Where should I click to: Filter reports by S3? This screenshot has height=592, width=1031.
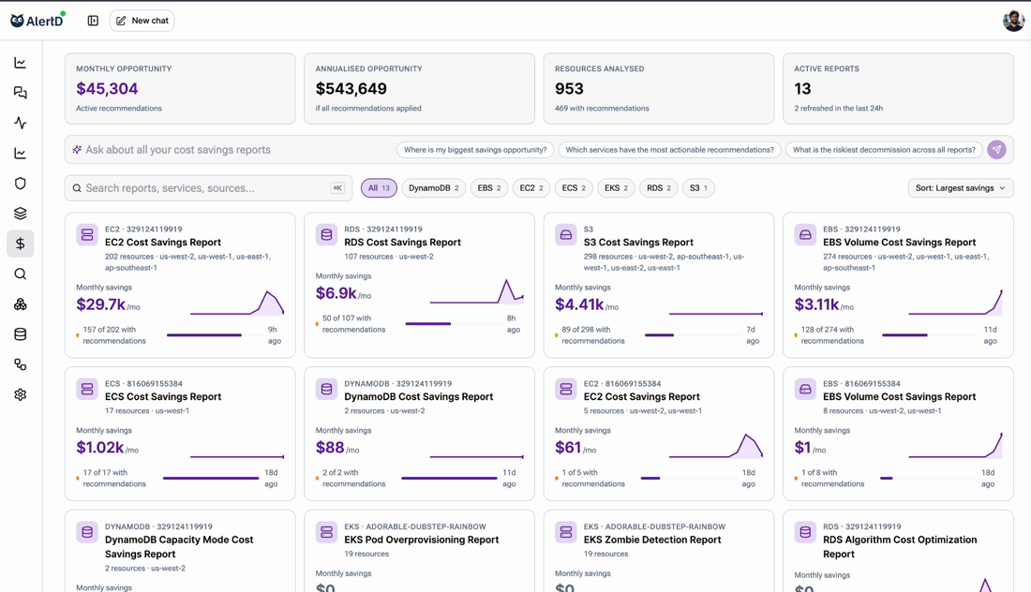click(x=698, y=188)
